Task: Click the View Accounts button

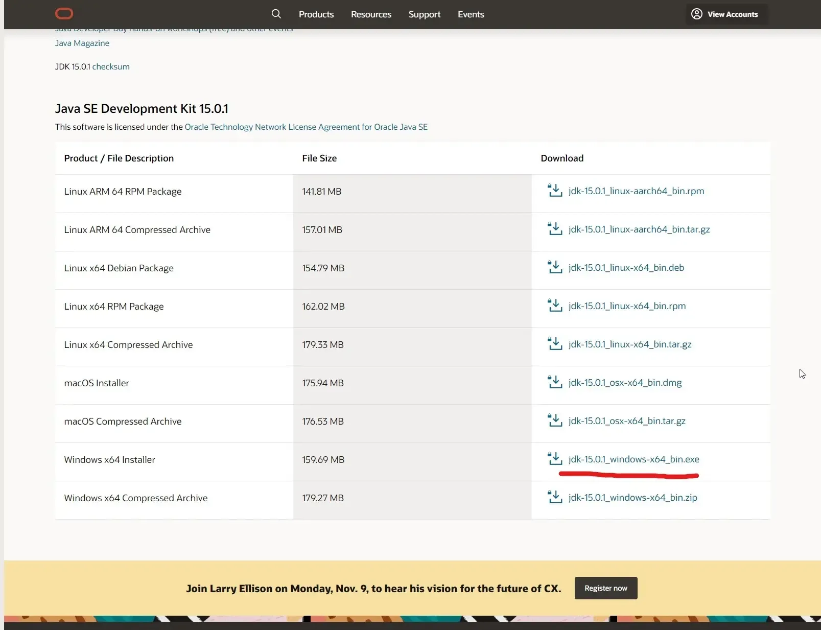Action: 725,14
